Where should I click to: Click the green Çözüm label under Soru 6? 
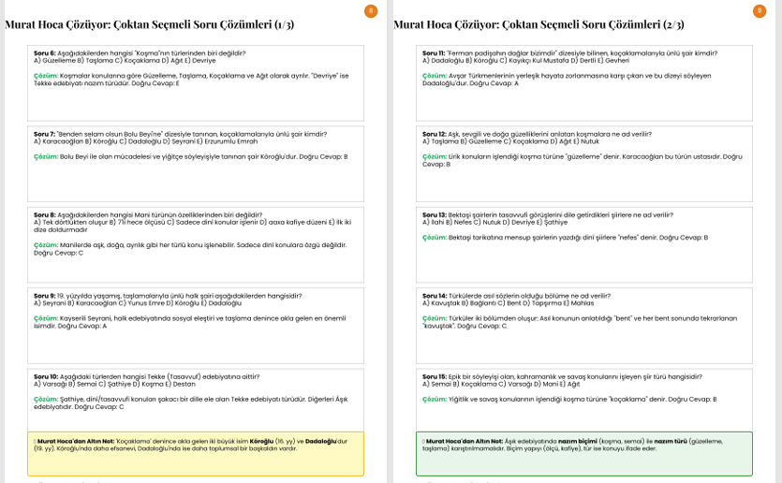pos(46,76)
